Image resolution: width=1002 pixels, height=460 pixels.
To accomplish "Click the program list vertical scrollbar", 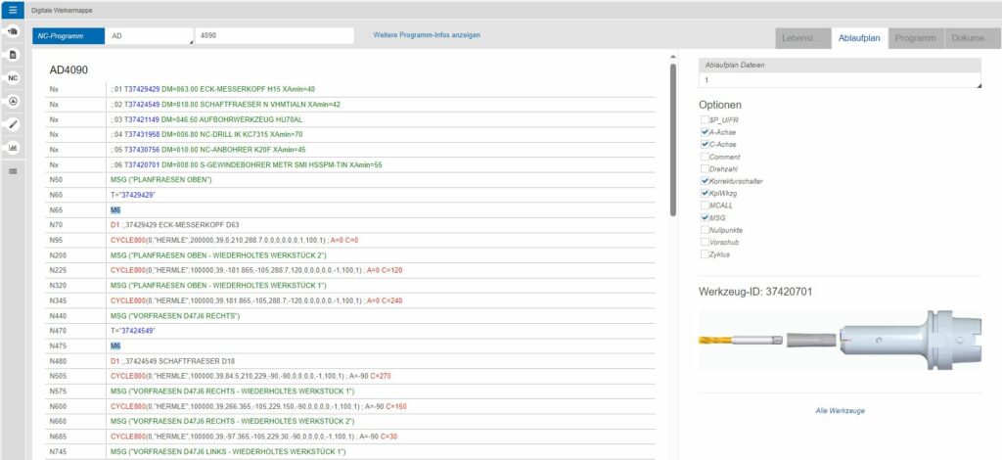I will [x=672, y=139].
